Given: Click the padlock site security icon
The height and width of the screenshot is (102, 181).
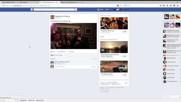Looking at the screenshot, I should coord(4,6).
